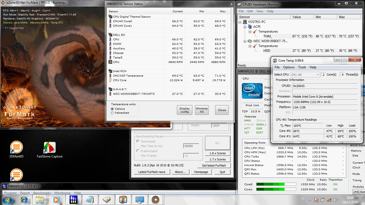Switch to HWiNFO32 taskbar icon
Viewport: 365px width, 205px height.
73,200
